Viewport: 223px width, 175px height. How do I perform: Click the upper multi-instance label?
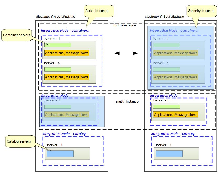124,25
